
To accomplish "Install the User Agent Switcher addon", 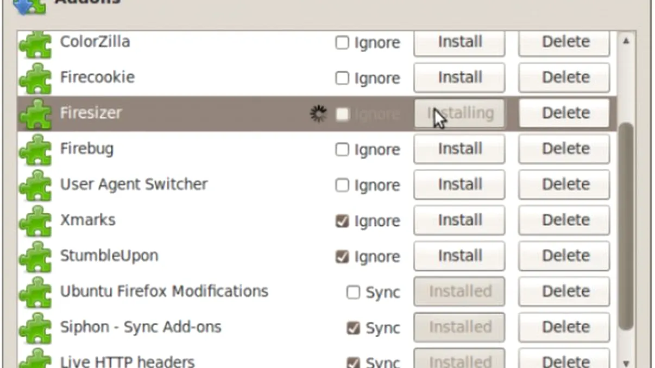I will (x=459, y=185).
